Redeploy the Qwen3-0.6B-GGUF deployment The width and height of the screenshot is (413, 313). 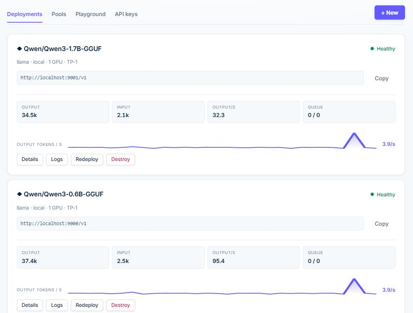(x=87, y=305)
